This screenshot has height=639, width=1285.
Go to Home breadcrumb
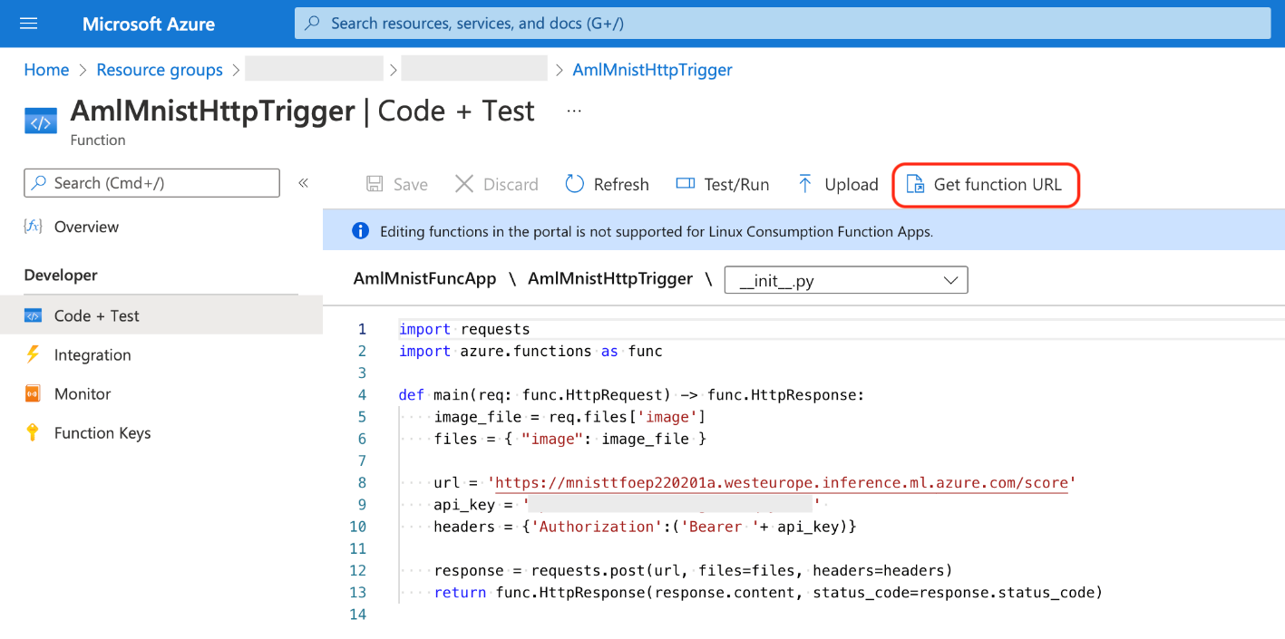click(46, 70)
